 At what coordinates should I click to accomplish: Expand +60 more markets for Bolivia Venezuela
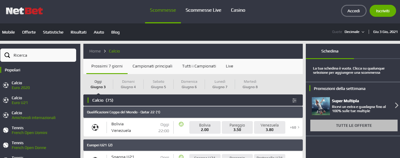click(x=295, y=127)
